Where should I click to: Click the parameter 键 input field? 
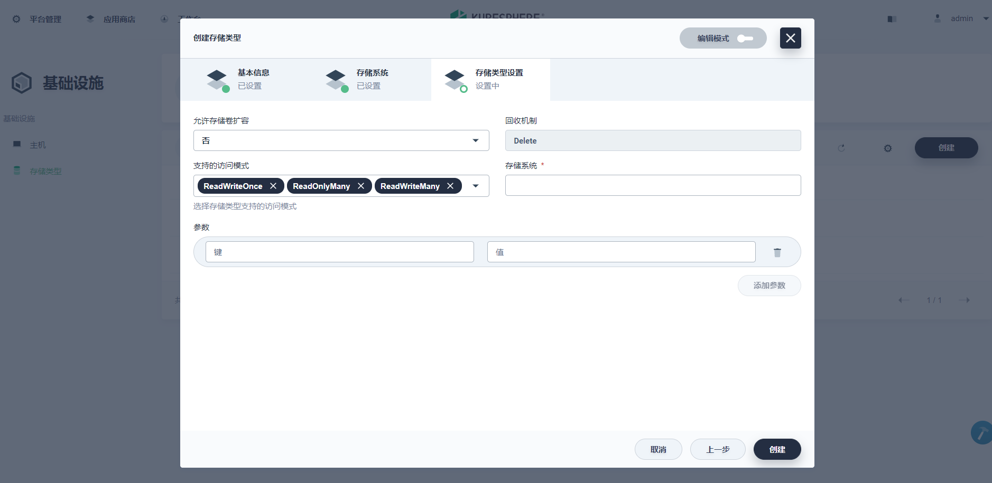pos(339,252)
